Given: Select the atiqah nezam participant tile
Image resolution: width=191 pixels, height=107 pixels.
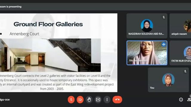Looking at the screenshot, I should point(180,26).
